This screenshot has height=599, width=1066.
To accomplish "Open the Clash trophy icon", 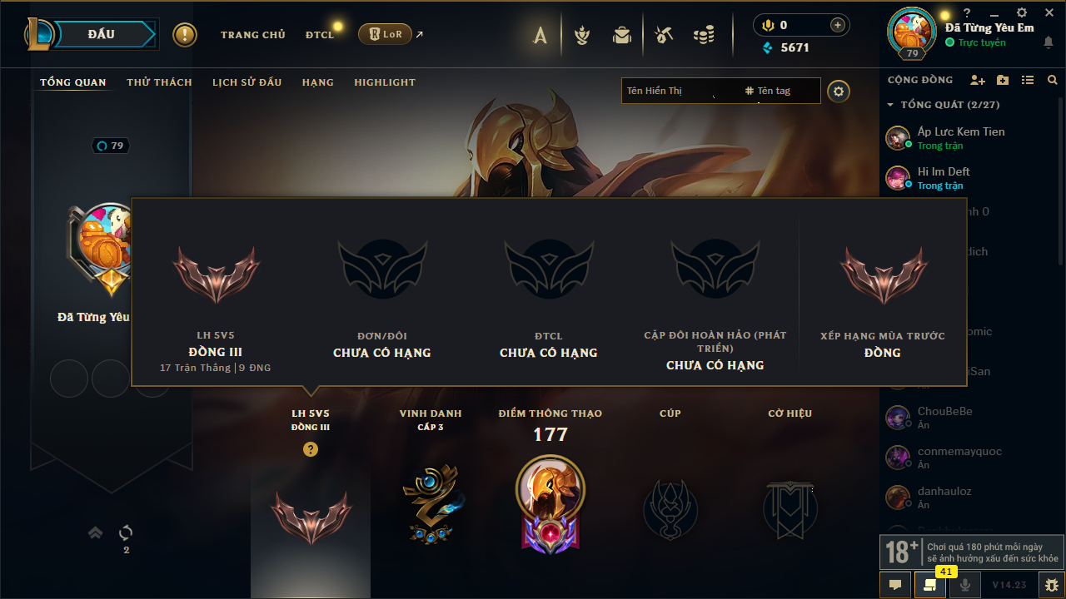I will [x=582, y=35].
